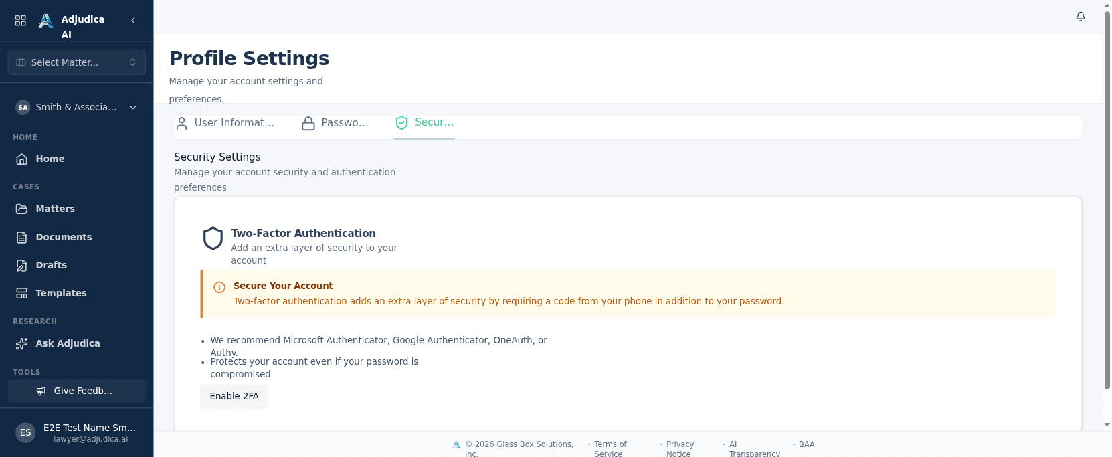1112x457 pixels.
Task: Click the Give Feedback megaphone icon
Action: [41, 391]
